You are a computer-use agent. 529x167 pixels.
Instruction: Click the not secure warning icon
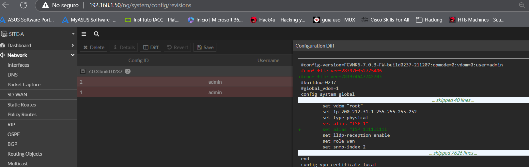(46, 5)
